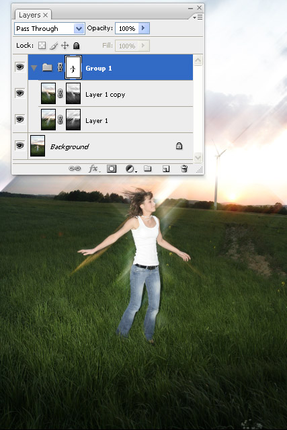287x430 pixels.
Task: Select the Background layer name
Action: point(70,147)
